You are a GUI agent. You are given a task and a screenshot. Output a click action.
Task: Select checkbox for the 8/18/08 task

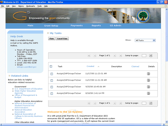[x=52, y=93]
